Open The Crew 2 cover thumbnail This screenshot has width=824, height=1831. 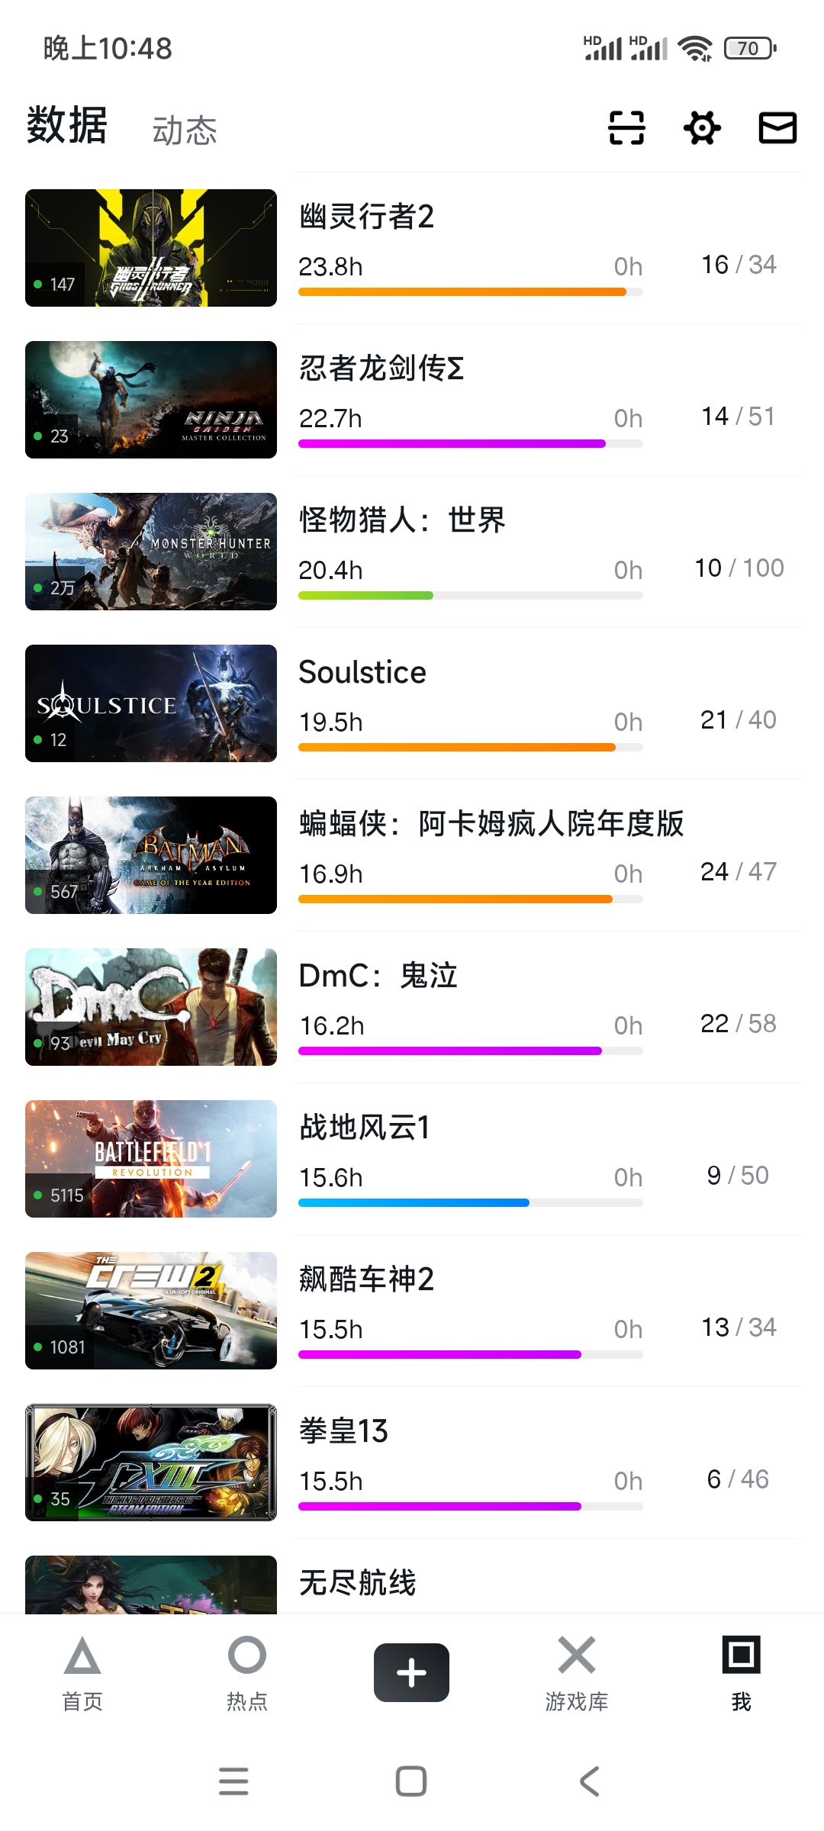[x=151, y=1311]
